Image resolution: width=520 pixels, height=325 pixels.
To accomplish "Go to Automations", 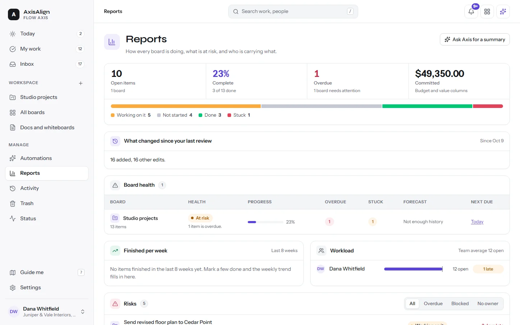I will [47, 158].
